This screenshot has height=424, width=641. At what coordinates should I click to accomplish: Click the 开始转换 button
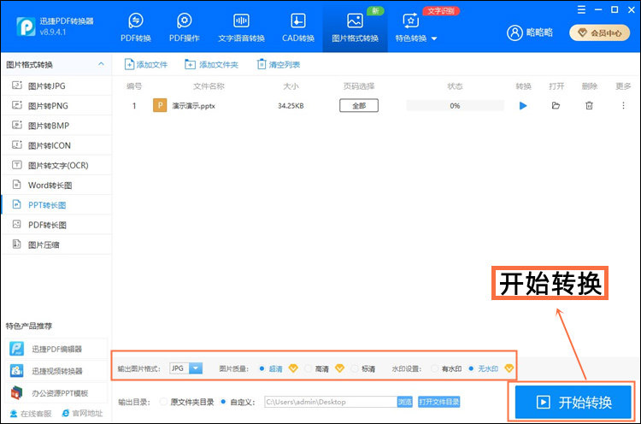(x=573, y=403)
